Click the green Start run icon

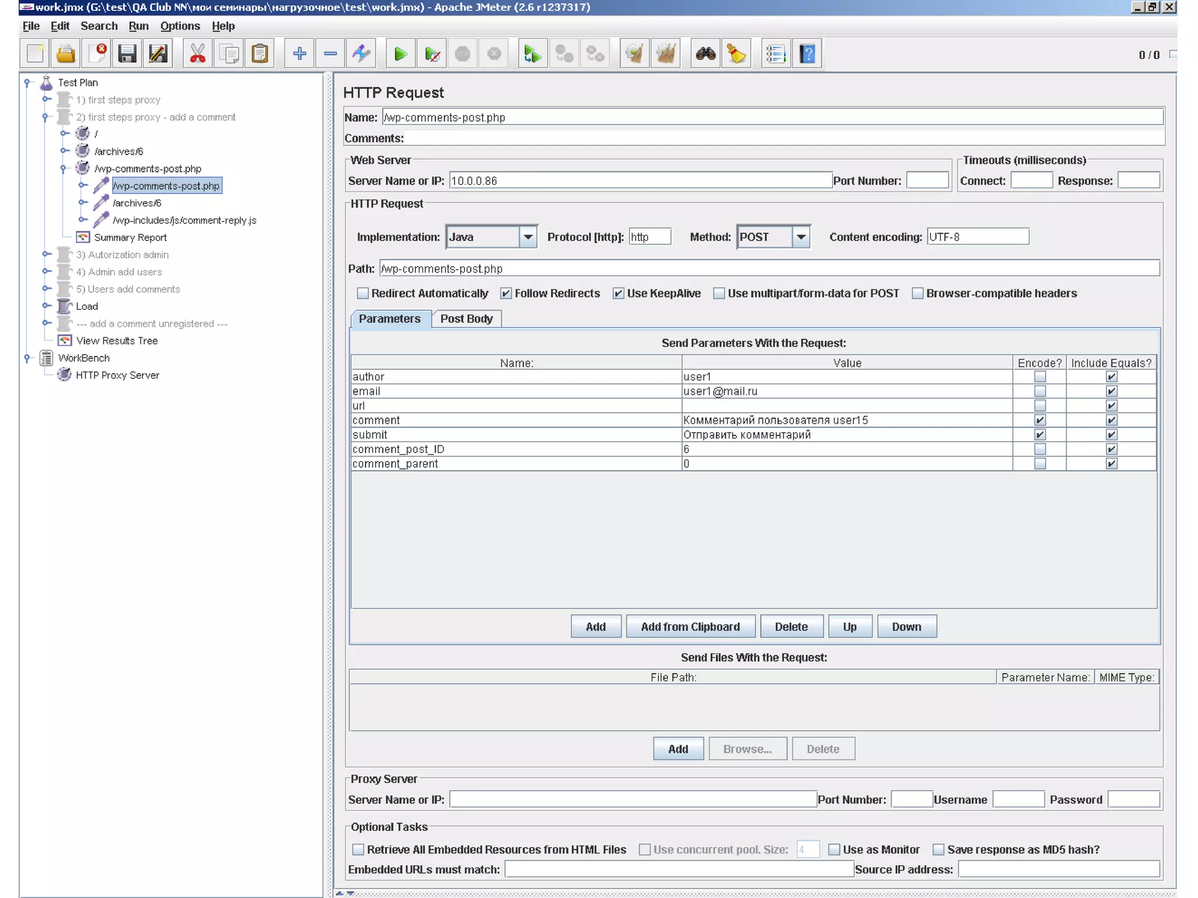401,54
